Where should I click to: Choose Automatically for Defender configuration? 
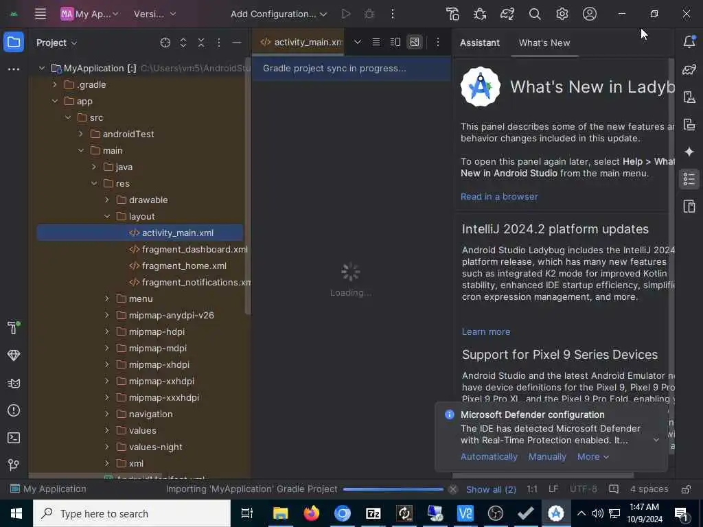click(489, 456)
